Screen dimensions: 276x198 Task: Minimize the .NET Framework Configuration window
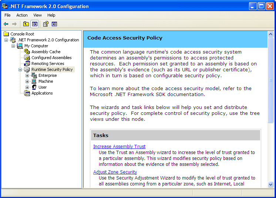click(253, 6)
